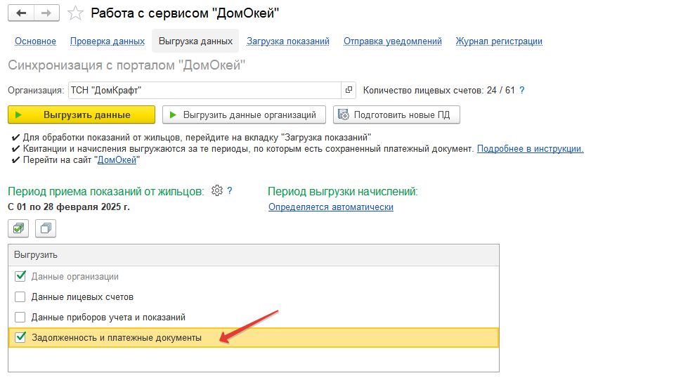
Task: Switch to the "Основное" tab
Action: pos(35,41)
